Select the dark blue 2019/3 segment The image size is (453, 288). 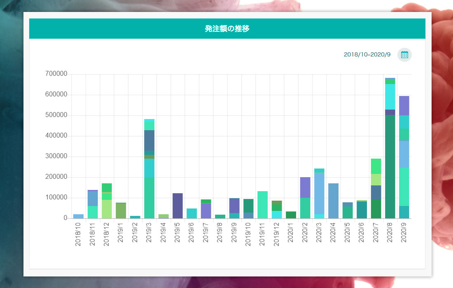tap(149, 140)
